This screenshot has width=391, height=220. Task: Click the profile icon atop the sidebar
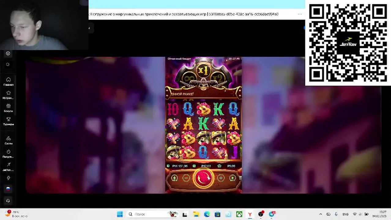(8, 53)
